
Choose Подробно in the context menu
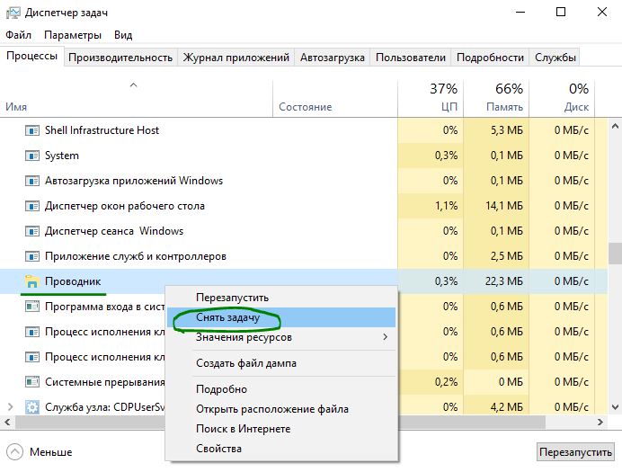pyautogui.click(x=281, y=389)
